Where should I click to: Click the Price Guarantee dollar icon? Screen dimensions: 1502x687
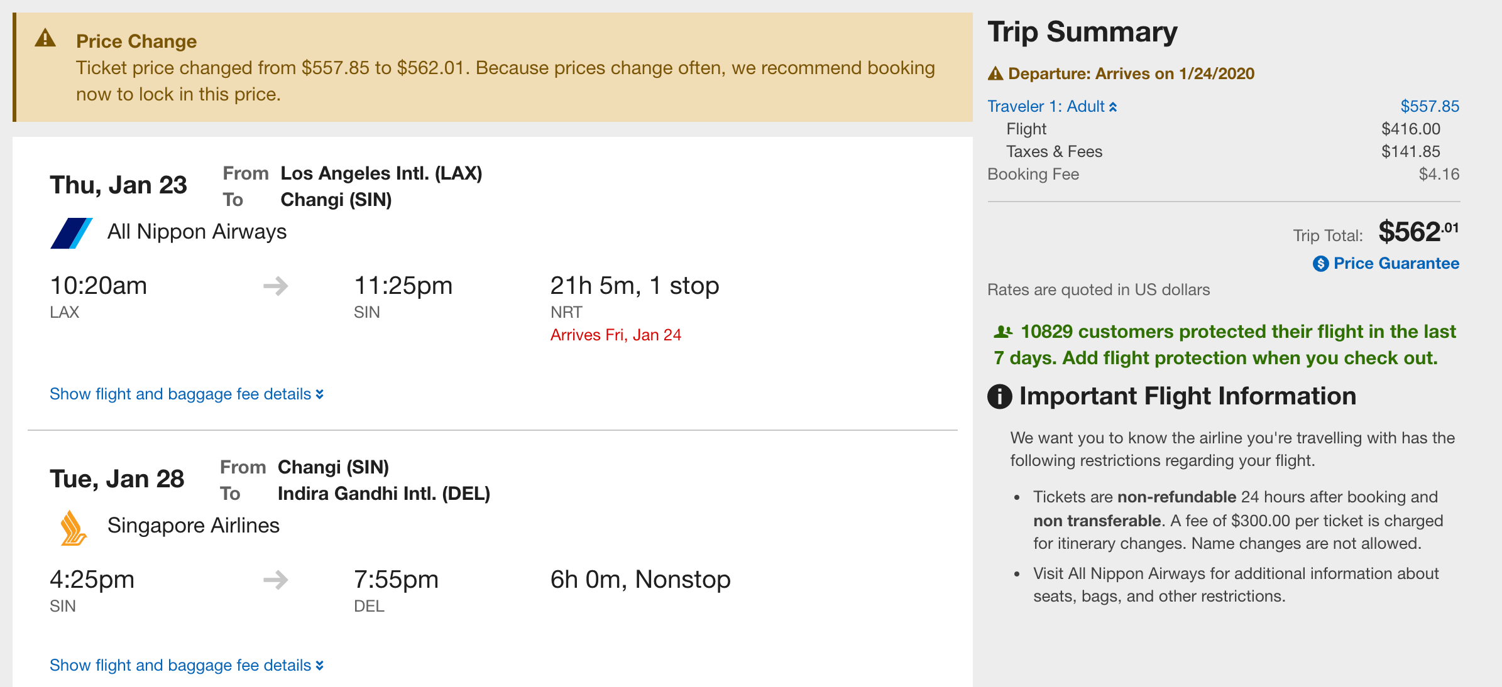tap(1320, 264)
